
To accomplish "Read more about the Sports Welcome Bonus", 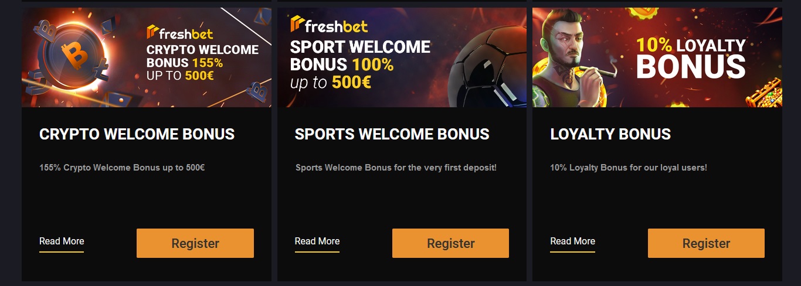I will (317, 241).
